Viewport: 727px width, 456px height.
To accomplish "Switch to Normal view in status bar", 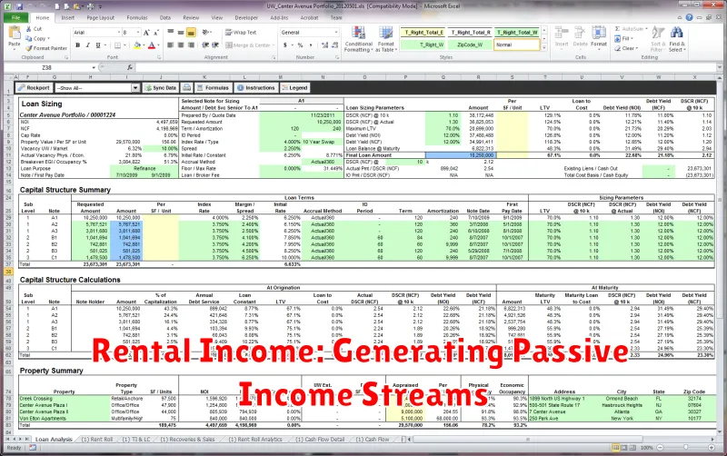I will coord(616,448).
